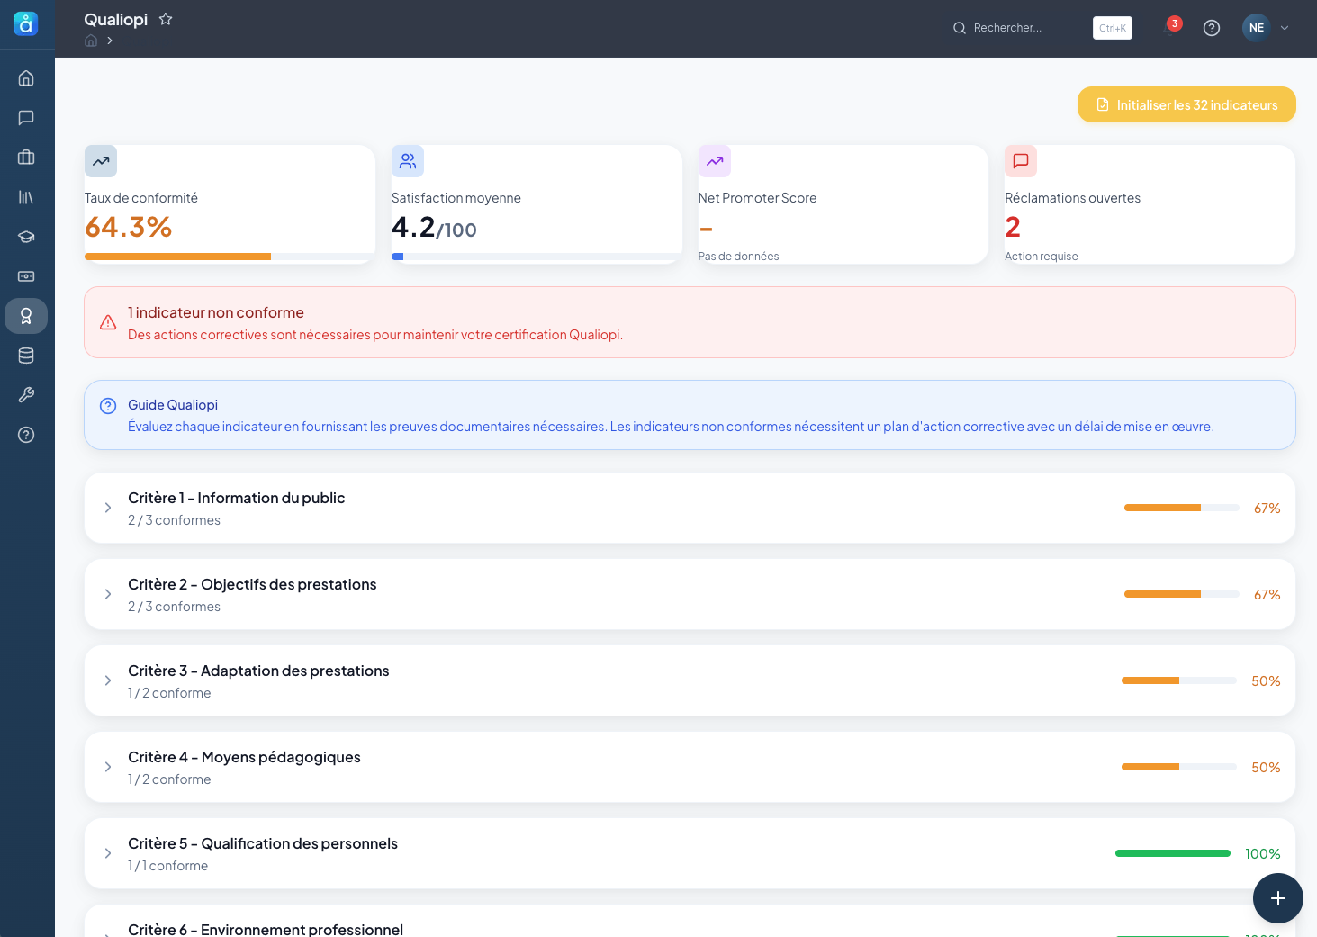Open the app logo in the sidebar
Screen dimensions: 1317x937
(26, 24)
